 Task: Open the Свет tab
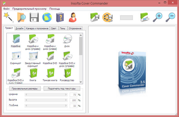click(54, 29)
